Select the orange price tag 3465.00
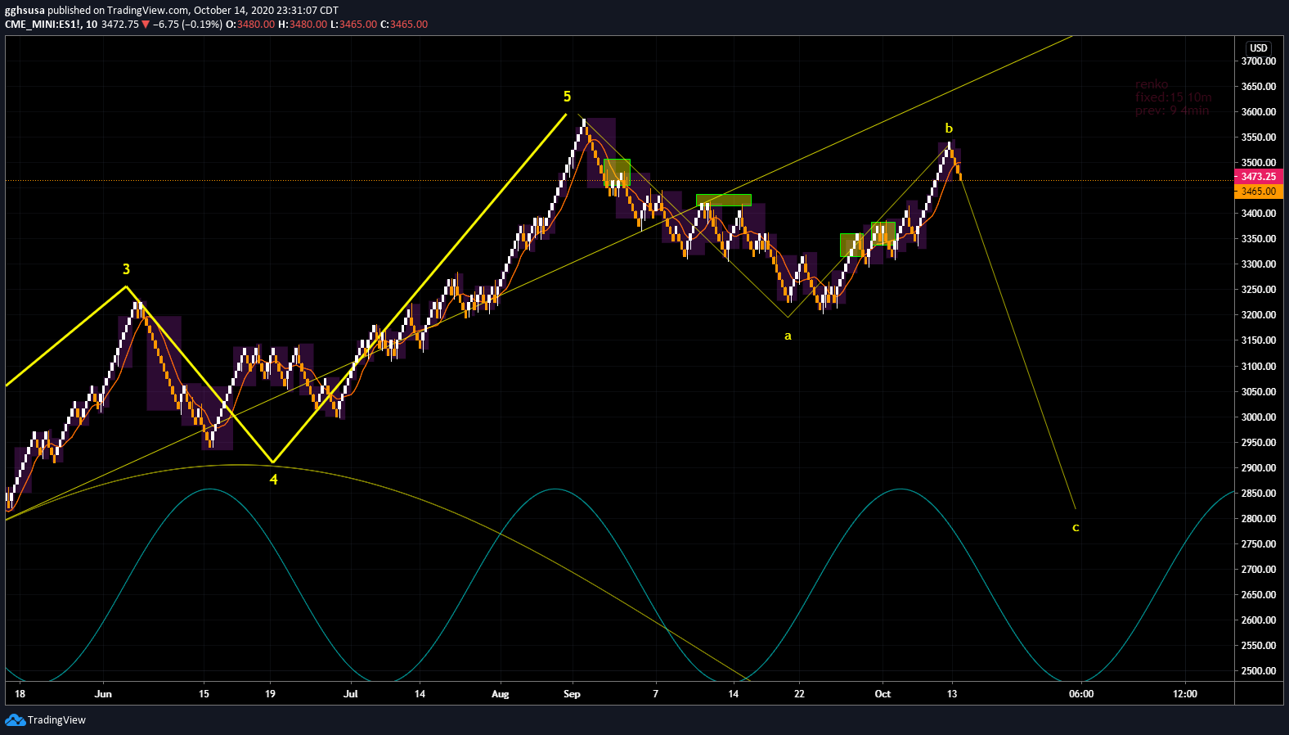Image resolution: width=1289 pixels, height=735 pixels. pyautogui.click(x=1258, y=191)
